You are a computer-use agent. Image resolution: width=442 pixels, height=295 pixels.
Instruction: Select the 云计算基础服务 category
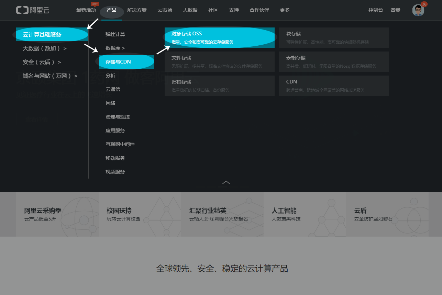click(52, 34)
